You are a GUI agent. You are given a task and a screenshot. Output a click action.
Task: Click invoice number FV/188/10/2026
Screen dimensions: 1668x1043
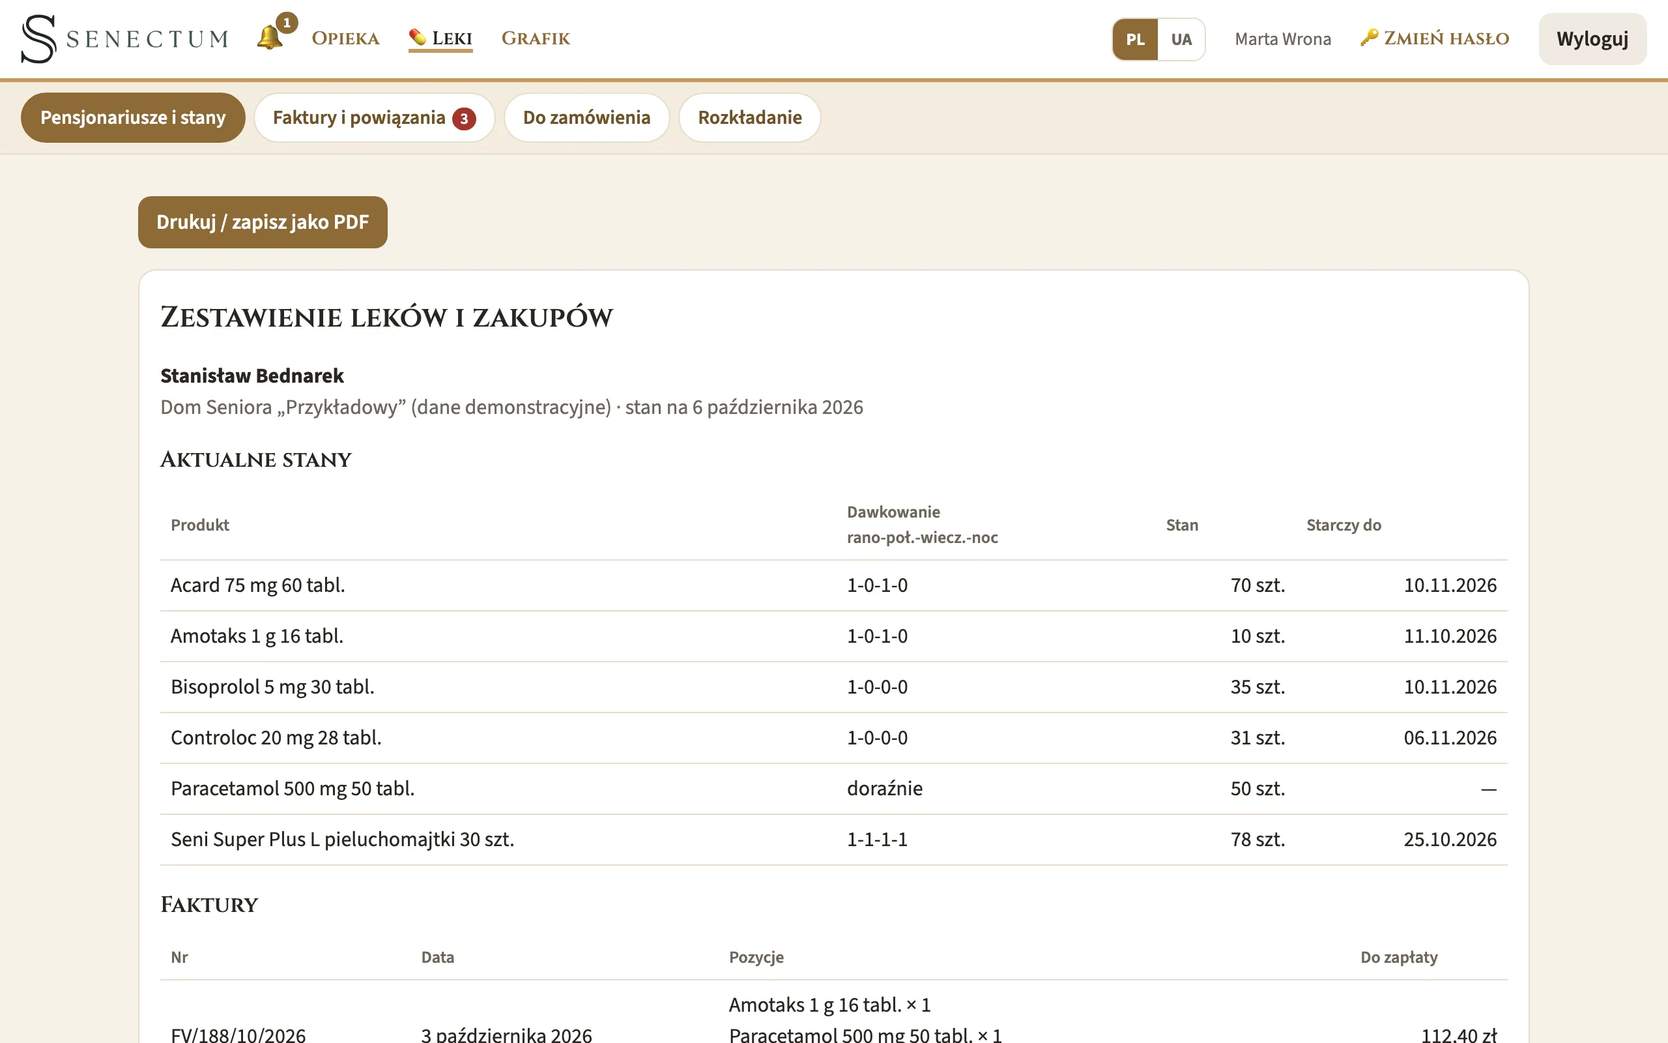(x=238, y=1035)
